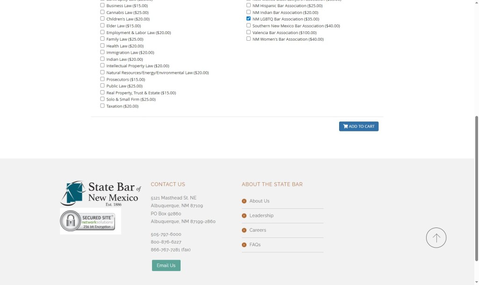
Task: Tick the Taxation section checkbox
Action: coord(102,106)
